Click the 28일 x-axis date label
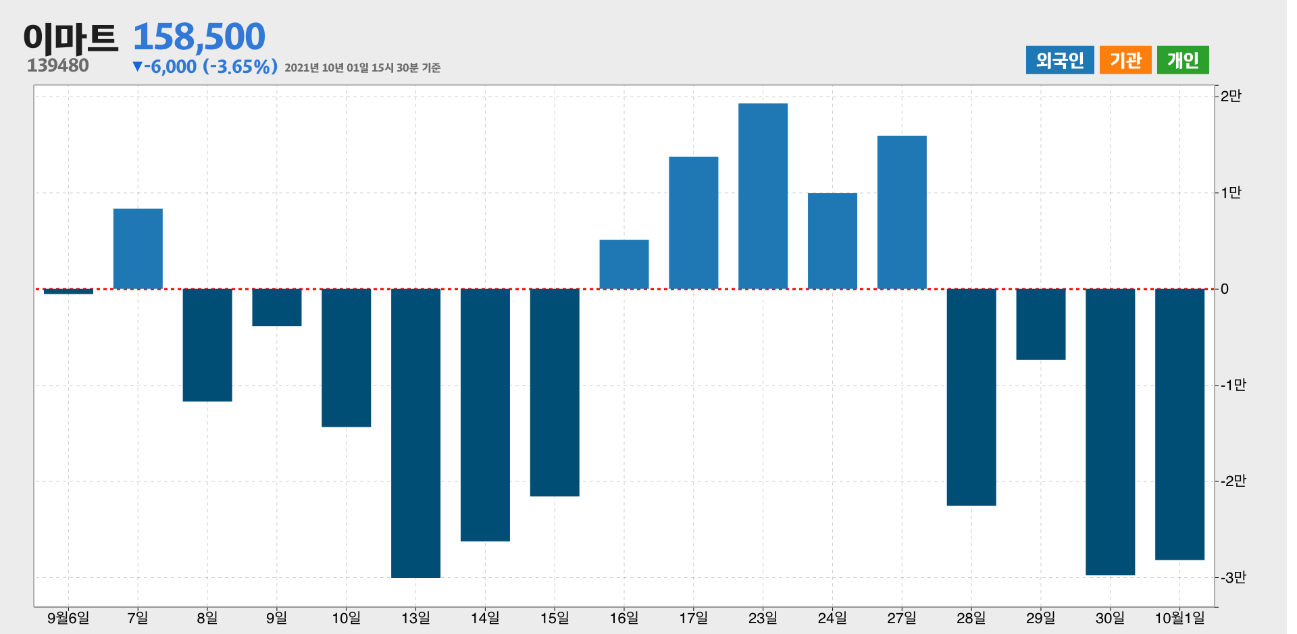Image resolution: width=1297 pixels, height=634 pixels. click(971, 618)
